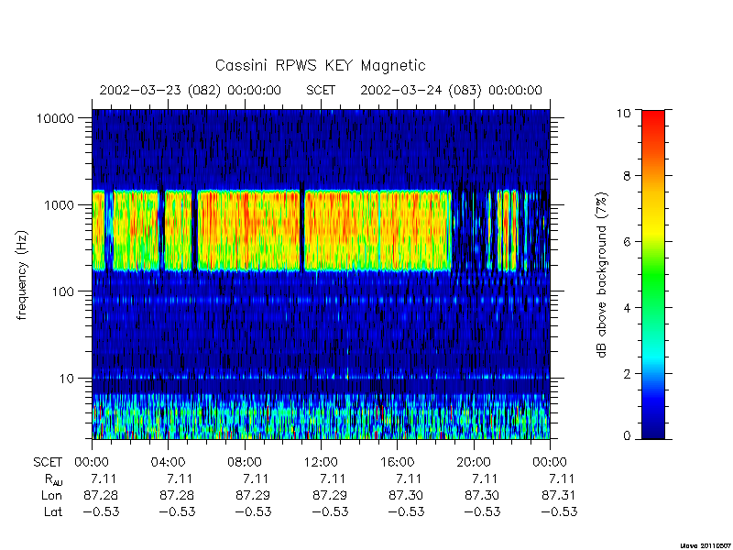Click the dark data gap near 11:00
Viewport: 733px width, 550px height.
[x=302, y=229]
